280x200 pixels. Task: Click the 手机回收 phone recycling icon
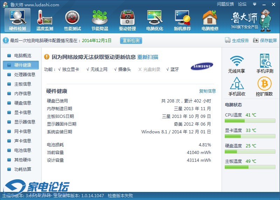click(x=237, y=86)
